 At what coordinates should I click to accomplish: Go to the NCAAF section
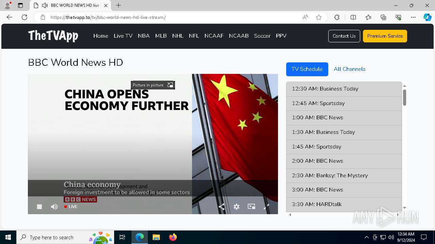tap(214, 36)
